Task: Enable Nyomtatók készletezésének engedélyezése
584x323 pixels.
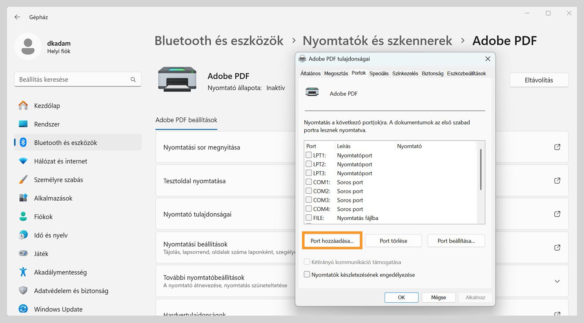Action: point(307,274)
